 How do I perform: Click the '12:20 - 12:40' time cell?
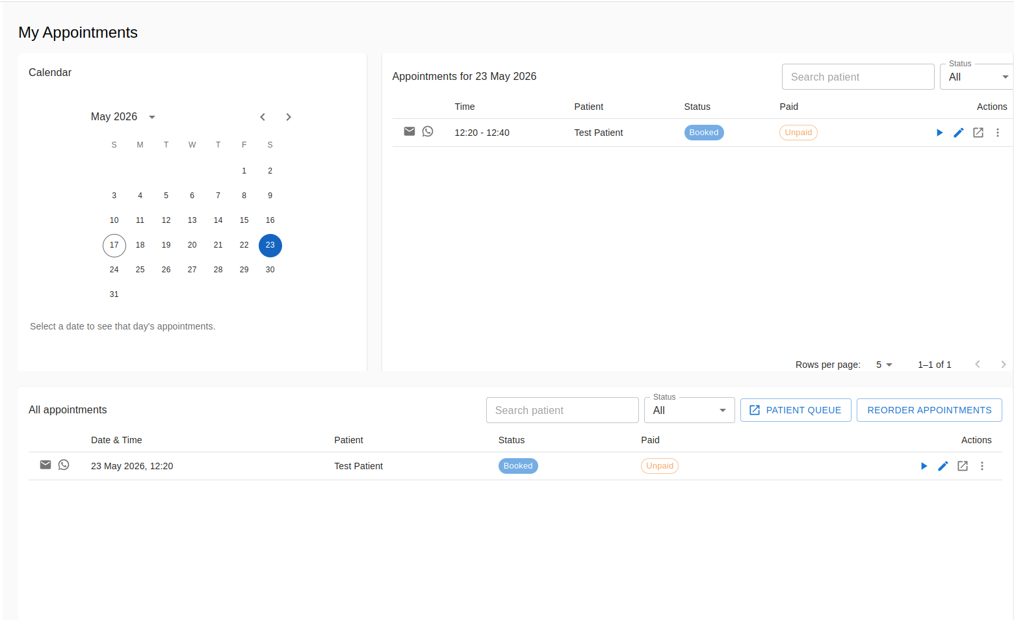482,133
